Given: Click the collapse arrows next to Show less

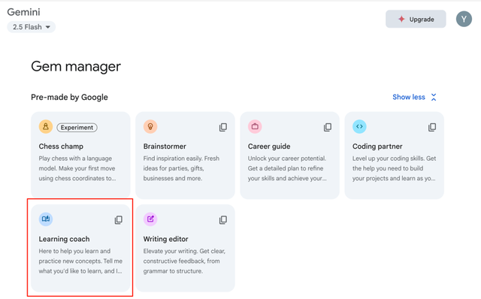Looking at the screenshot, I should [434, 97].
